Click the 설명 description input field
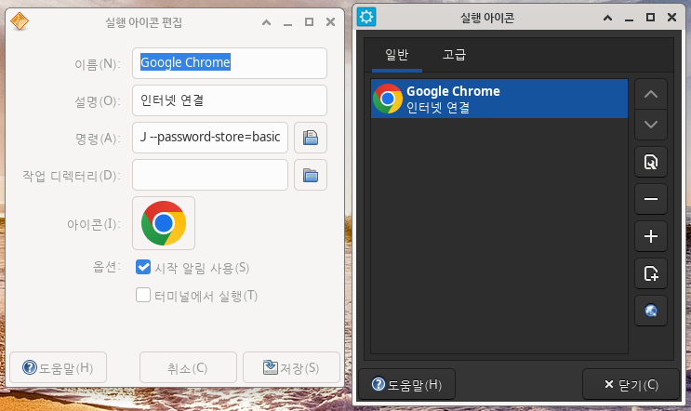691x411 pixels. [230, 100]
